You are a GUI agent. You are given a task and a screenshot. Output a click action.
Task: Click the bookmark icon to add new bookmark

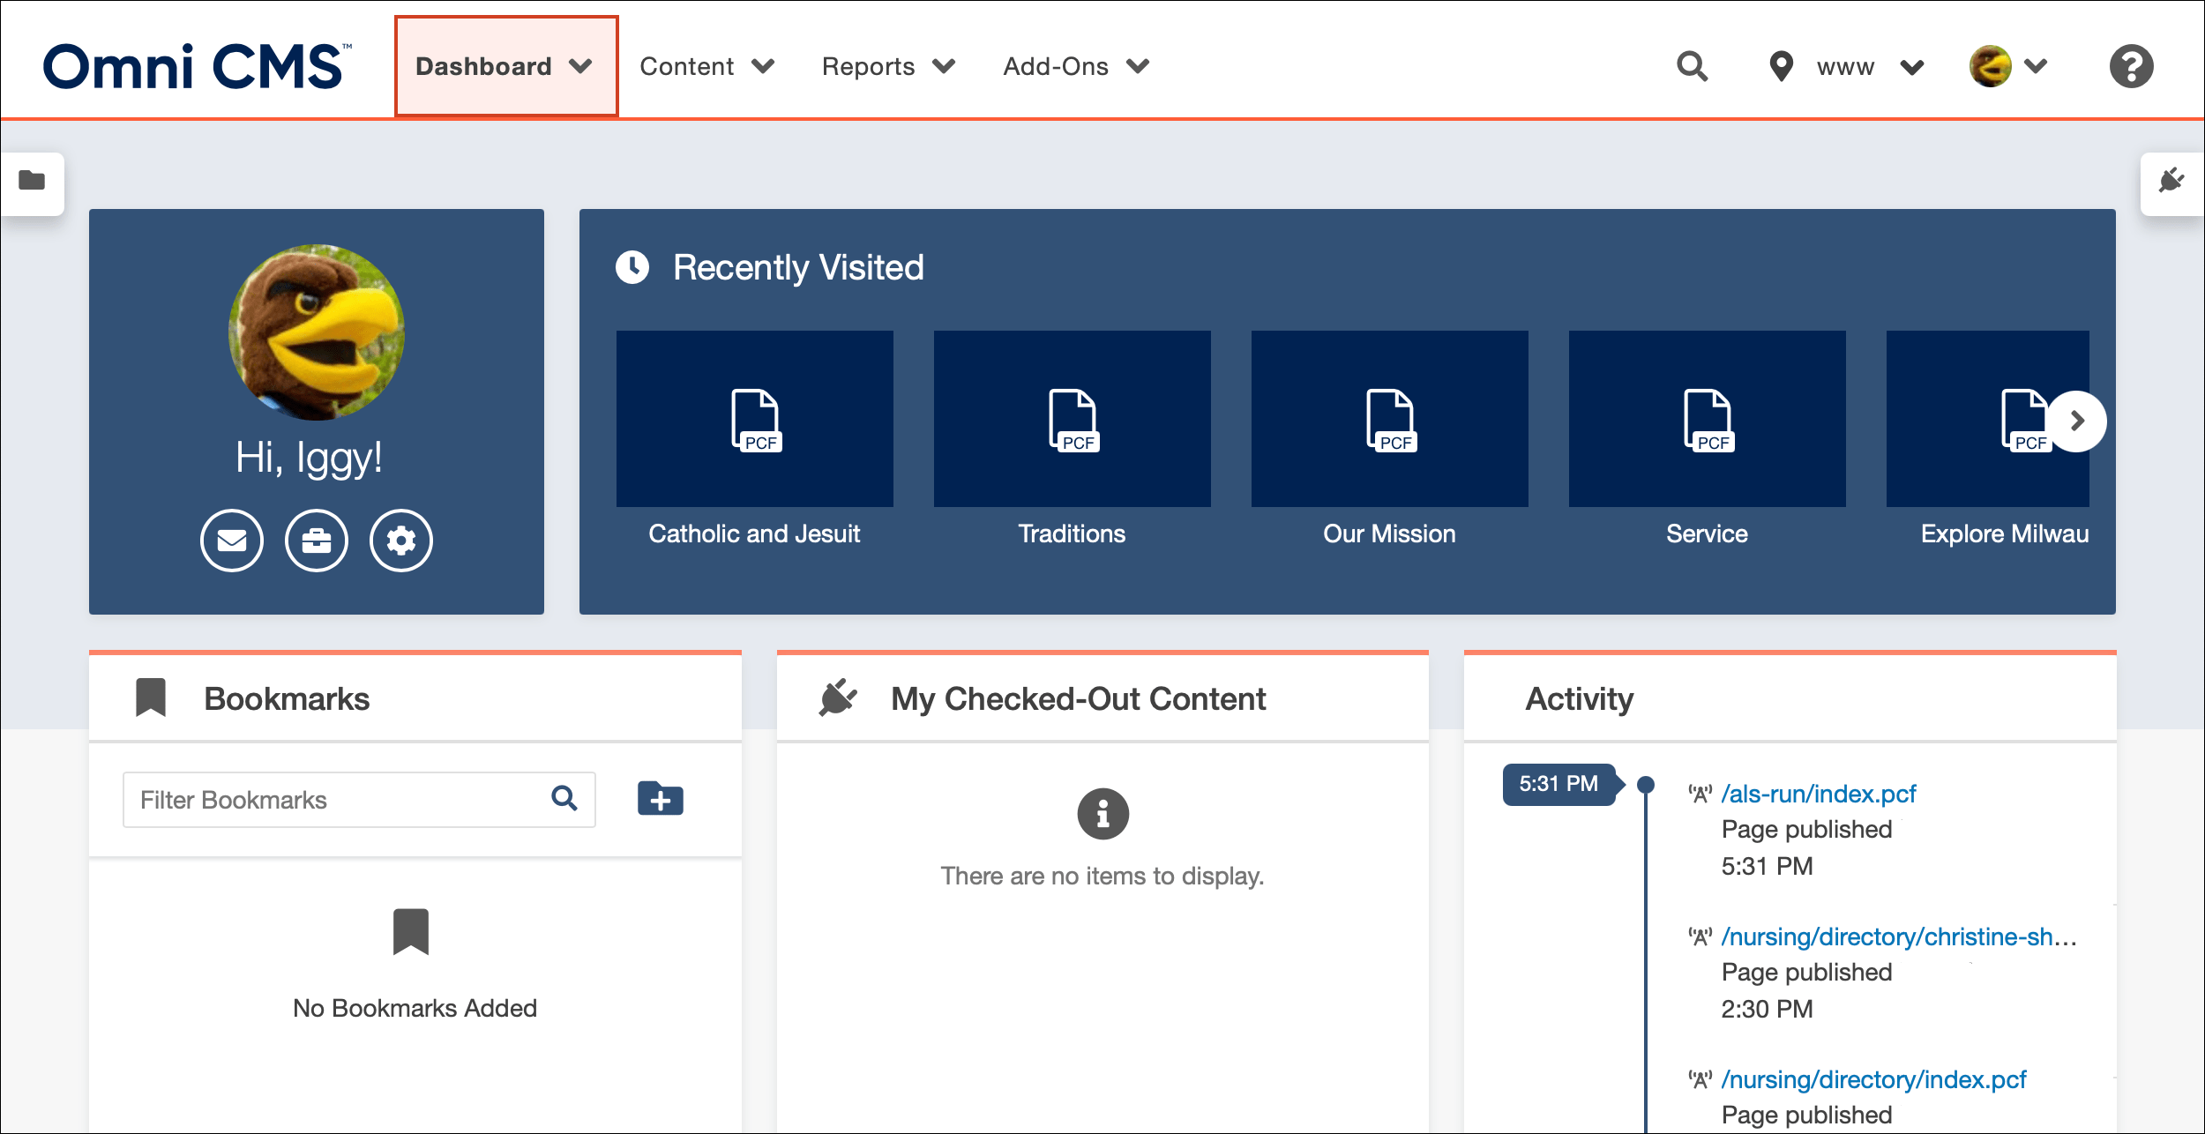[661, 800]
